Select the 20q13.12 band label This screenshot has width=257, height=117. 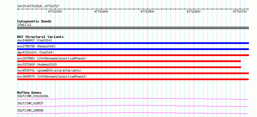pos(24,25)
